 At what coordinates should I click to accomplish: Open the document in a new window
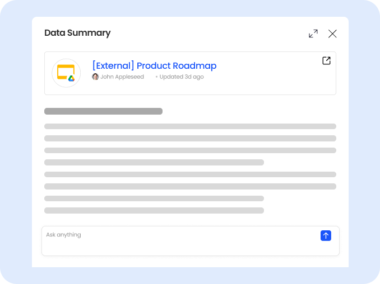(x=326, y=61)
